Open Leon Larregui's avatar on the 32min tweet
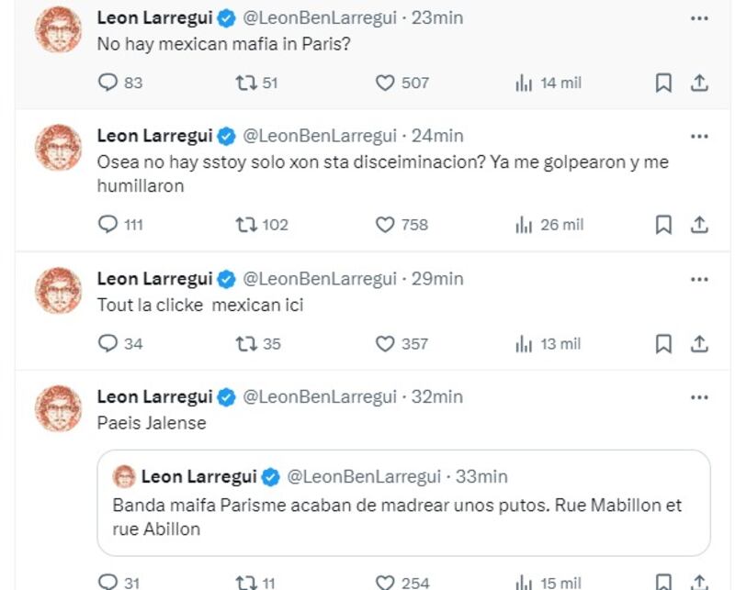 point(59,407)
